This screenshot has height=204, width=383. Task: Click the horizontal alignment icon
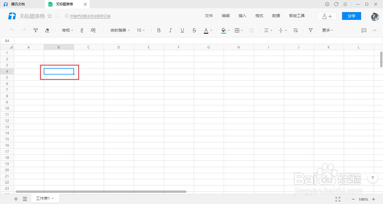click(266, 30)
